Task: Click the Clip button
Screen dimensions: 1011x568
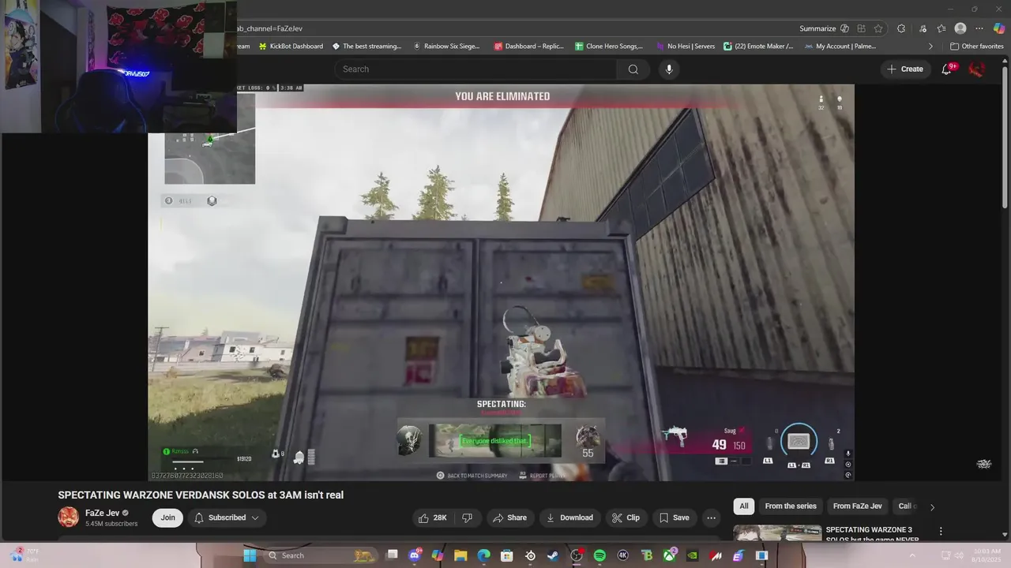Action: coord(626,518)
